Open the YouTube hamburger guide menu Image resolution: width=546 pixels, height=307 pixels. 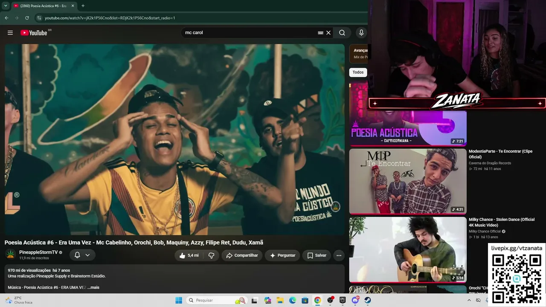(10, 33)
